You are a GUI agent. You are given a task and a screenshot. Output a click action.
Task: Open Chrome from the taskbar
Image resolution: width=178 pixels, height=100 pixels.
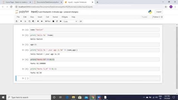point(93,97)
